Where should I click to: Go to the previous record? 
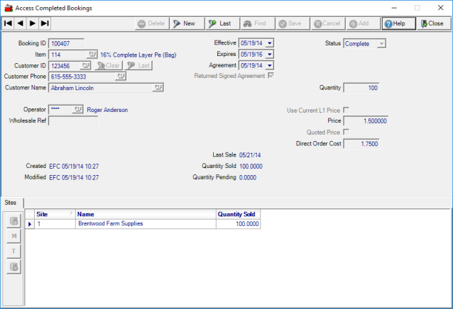click(20, 23)
